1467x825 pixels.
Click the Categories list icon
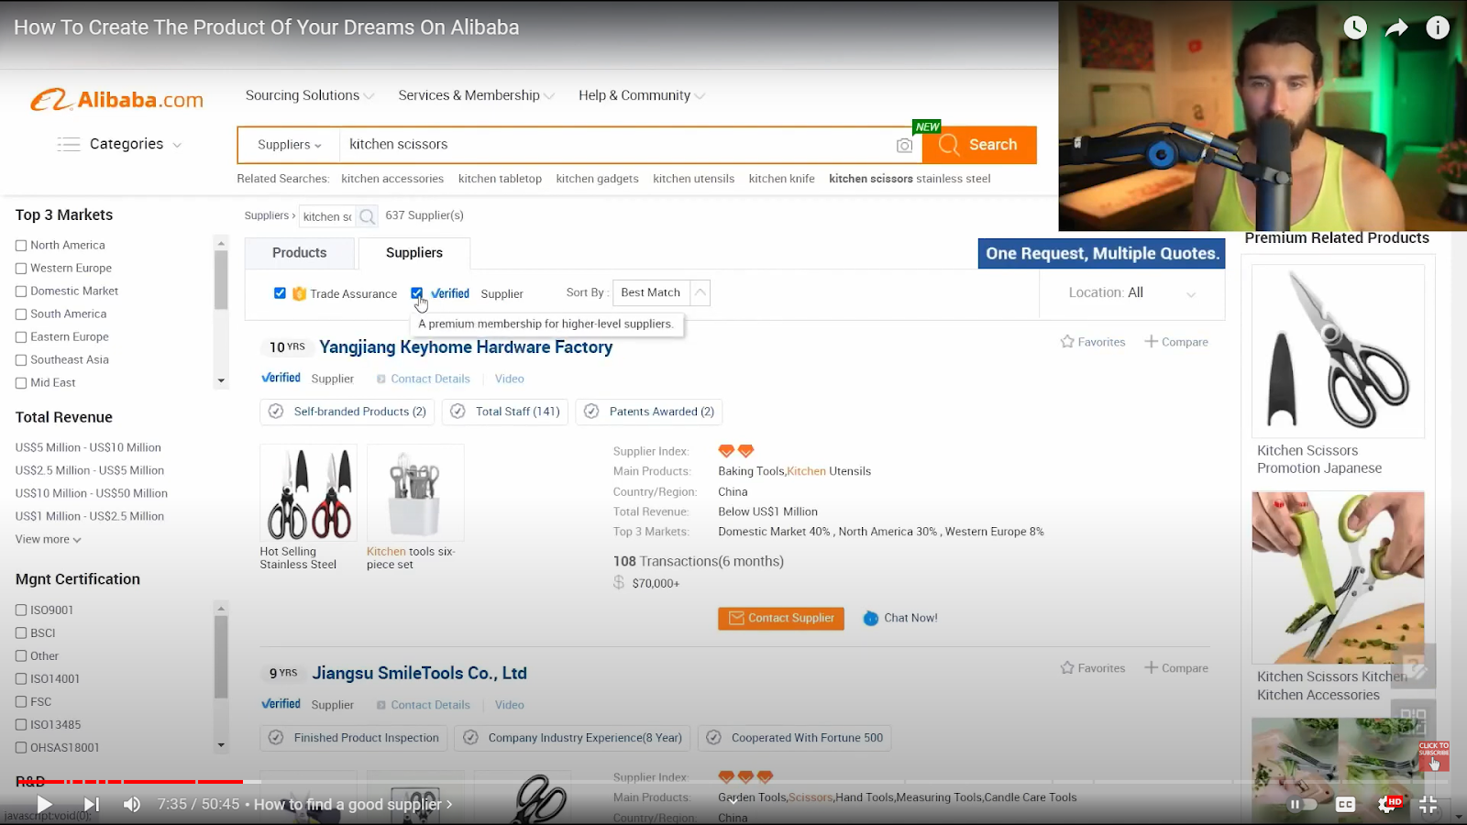click(69, 144)
